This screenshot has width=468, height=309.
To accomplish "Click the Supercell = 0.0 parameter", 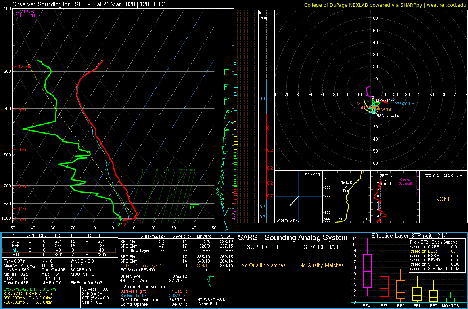I will pos(96,289).
